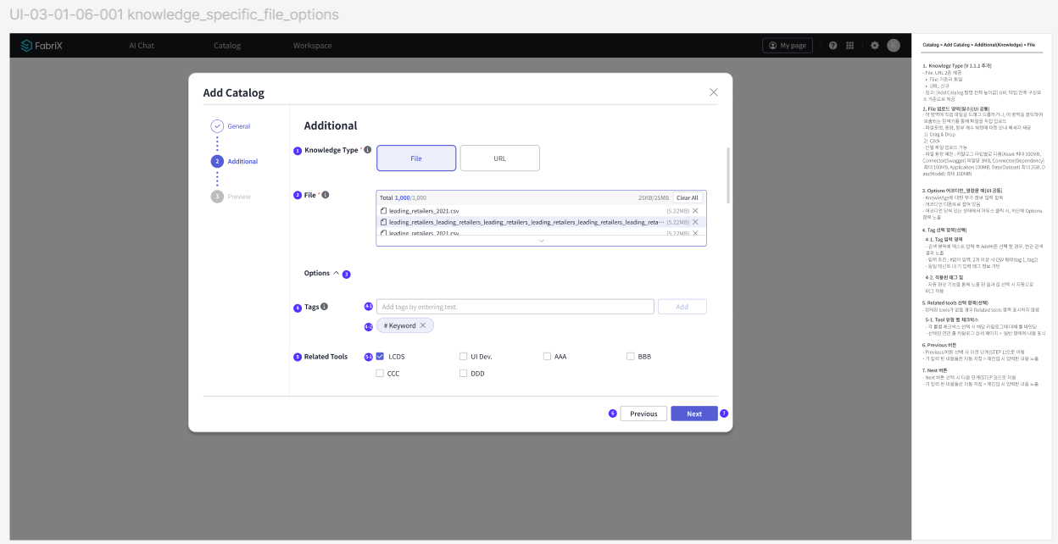1058x544 pixels.
Task: Click the Knowledge Type info icon
Action: pos(367,150)
